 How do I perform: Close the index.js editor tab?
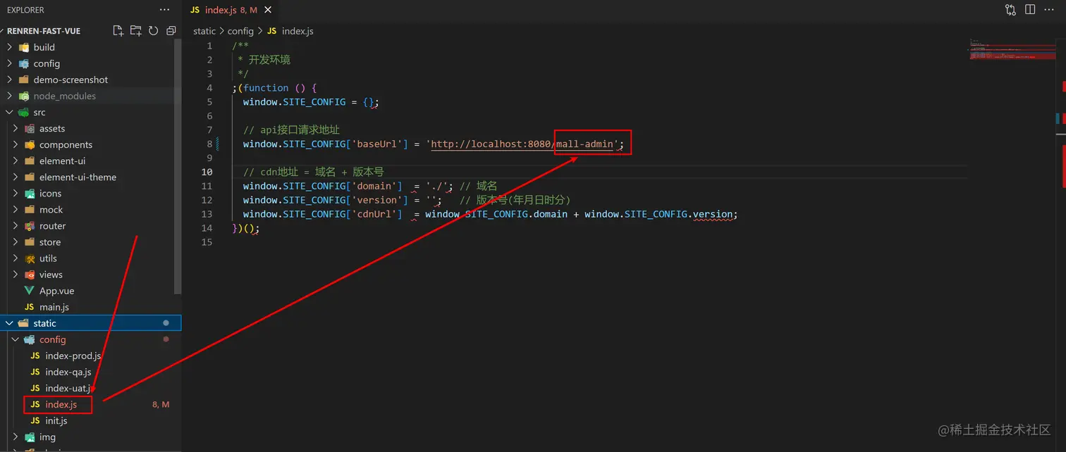tap(268, 10)
